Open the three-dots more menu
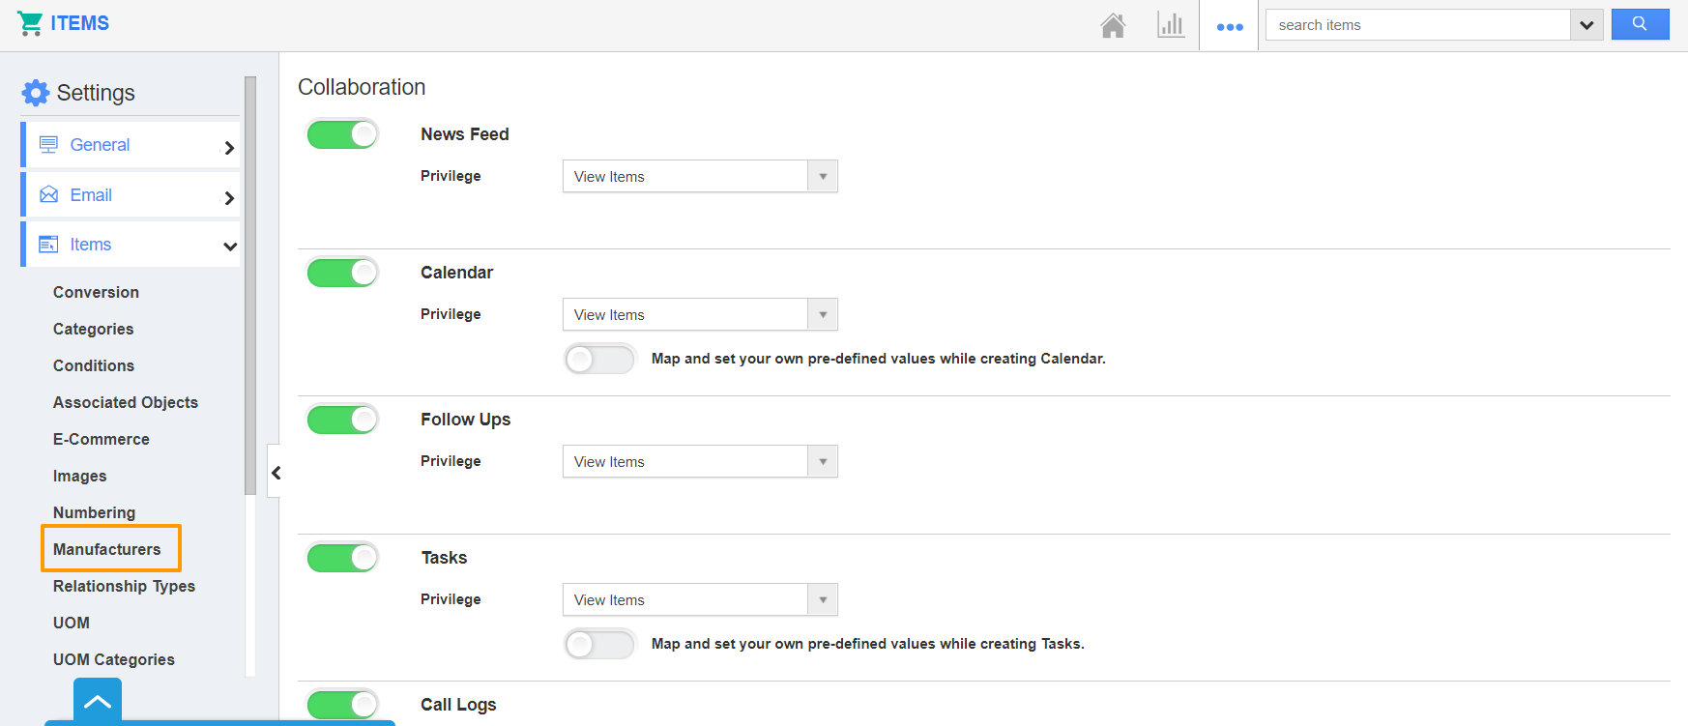Viewport: 1688px width, 726px height. point(1230,27)
